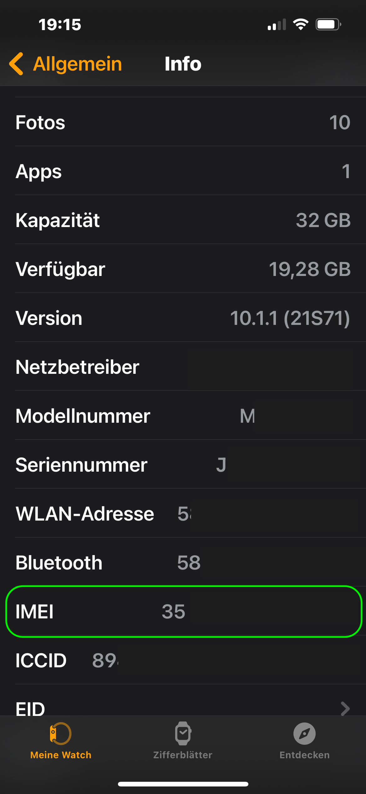366x794 pixels.
Task: Tap the status bar clock 19:15
Action: 60,24
